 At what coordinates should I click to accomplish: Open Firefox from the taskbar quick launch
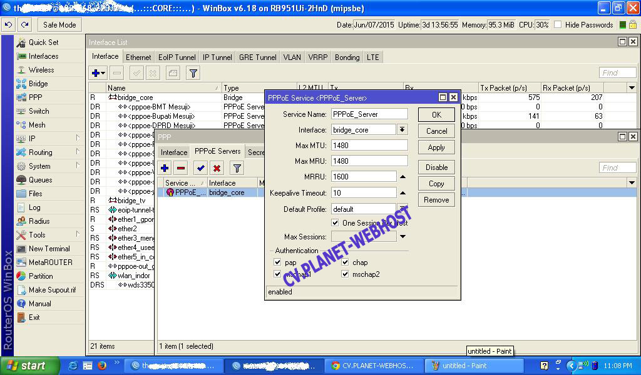coord(102,366)
